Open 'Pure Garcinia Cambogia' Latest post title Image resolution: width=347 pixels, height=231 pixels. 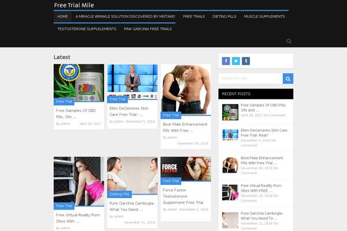tap(132, 206)
